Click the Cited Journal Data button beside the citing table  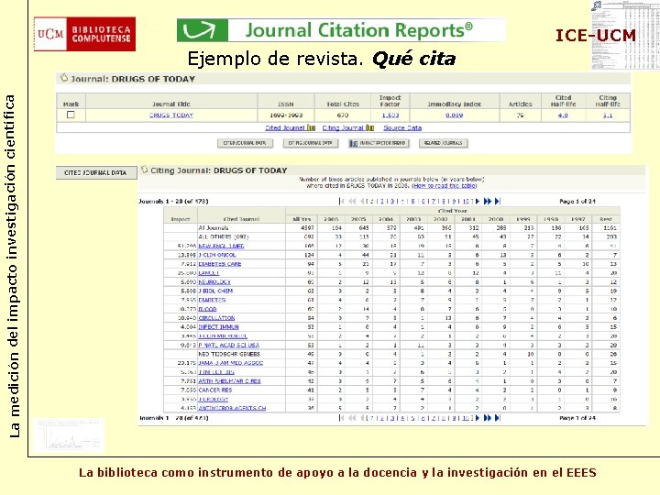click(x=95, y=172)
